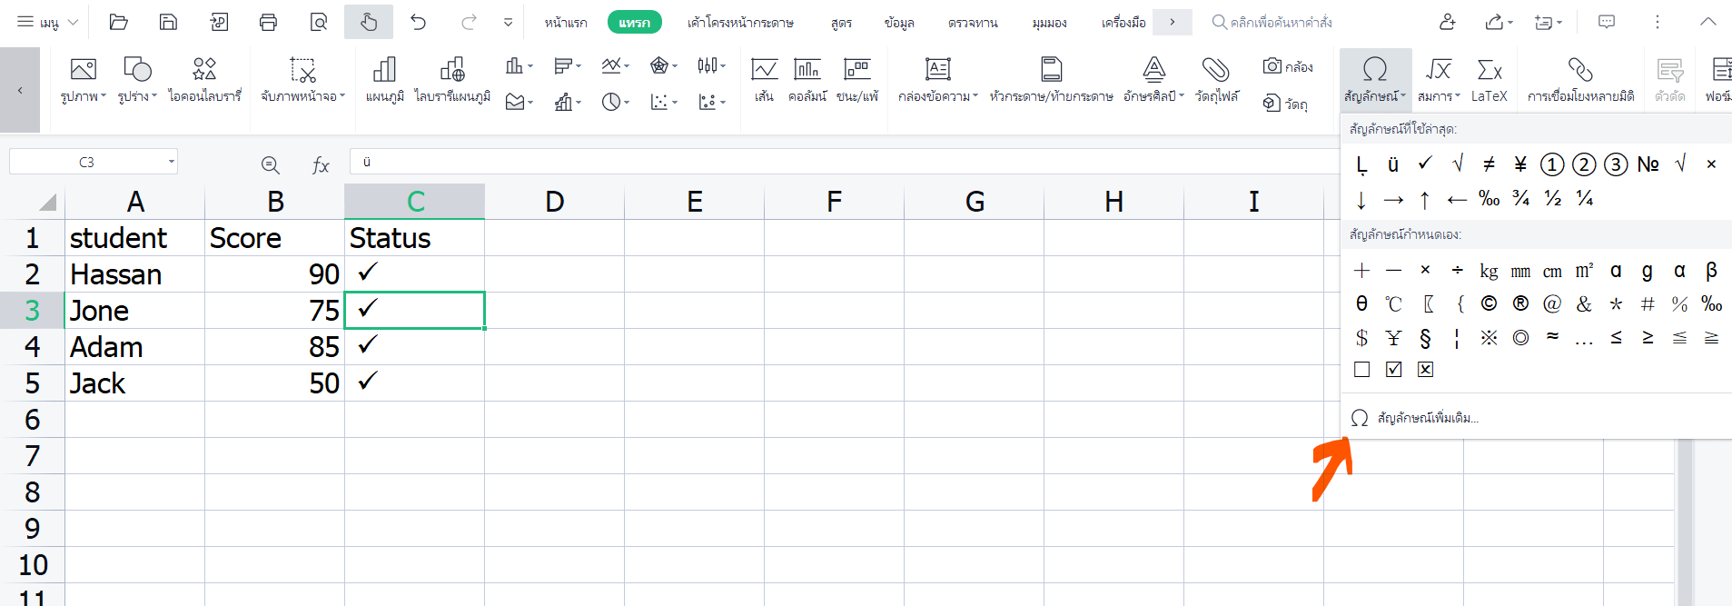Insert the checked box ☑ symbol
The image size is (1732, 606).
click(1394, 369)
